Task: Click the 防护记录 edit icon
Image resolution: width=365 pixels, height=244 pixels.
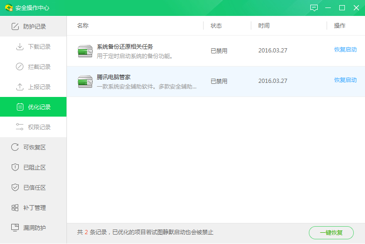Action: click(x=15, y=26)
